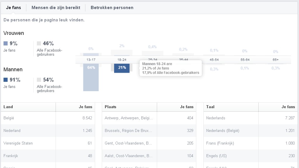Viewport: 299px width, 168px height.
Task: Open the Mensen die zijn bereikt tab
Action: pyautogui.click(x=56, y=8)
